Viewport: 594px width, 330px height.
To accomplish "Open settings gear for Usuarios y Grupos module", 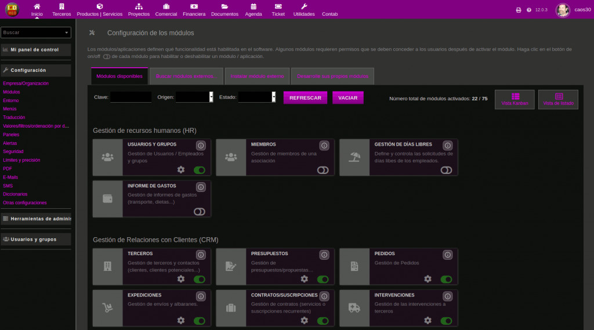I will 181,169.
